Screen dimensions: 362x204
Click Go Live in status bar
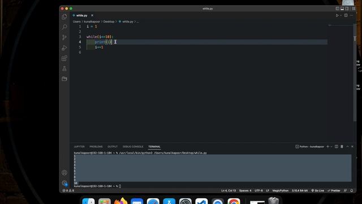coord(318,190)
